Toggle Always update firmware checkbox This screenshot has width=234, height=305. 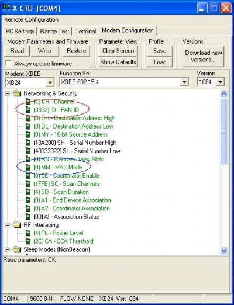(x=8, y=64)
